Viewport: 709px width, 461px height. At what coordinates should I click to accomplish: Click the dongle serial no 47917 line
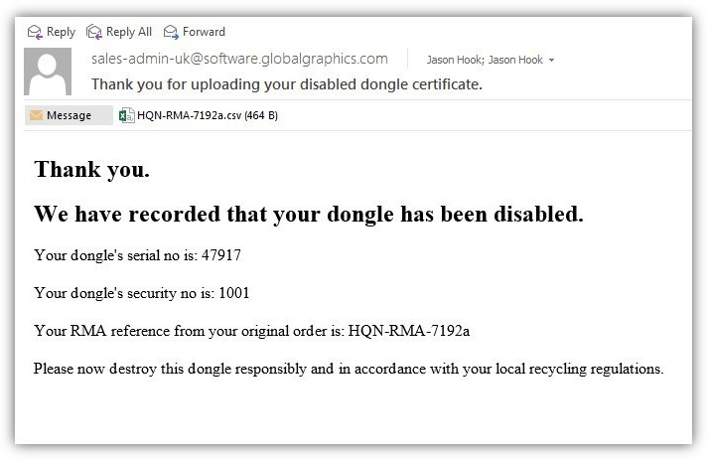[x=138, y=255]
